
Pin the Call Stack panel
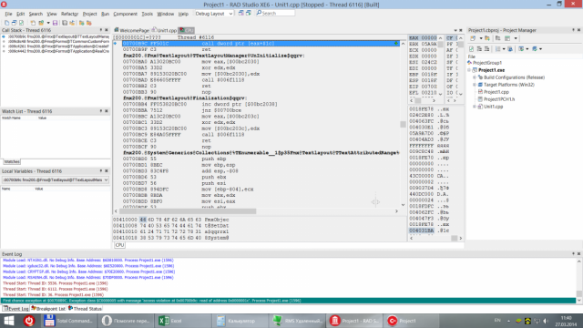(101, 30)
